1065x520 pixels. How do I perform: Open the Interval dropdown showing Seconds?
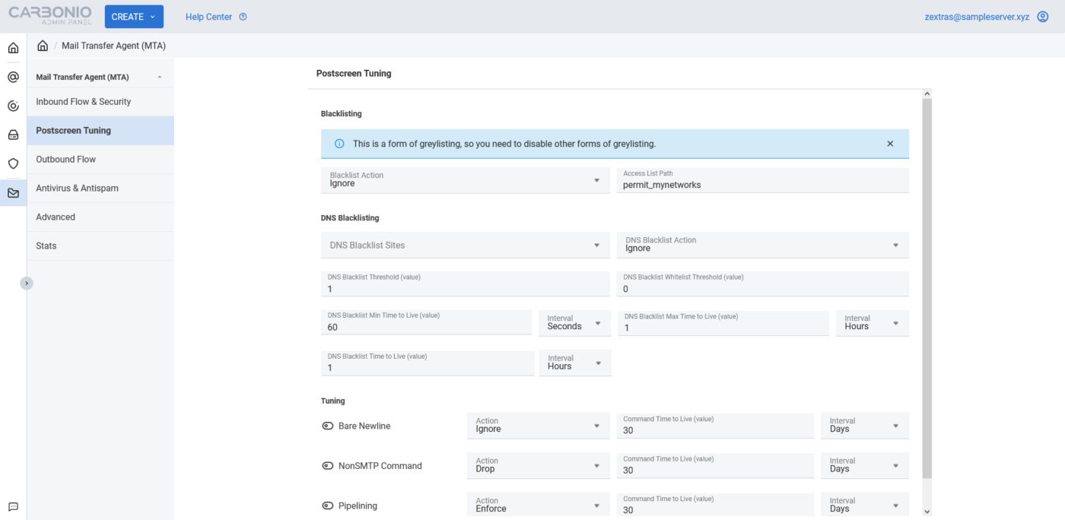click(x=574, y=322)
